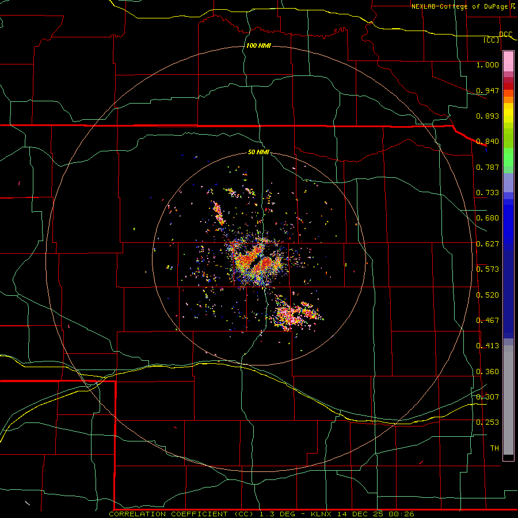Click the 0.787 legend value
The height and width of the screenshot is (518, 518).
pyautogui.click(x=487, y=167)
